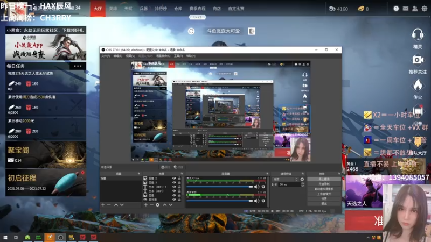431x242 pixels.
Task: Open the scene transition type dropdown
Action: 286,179
